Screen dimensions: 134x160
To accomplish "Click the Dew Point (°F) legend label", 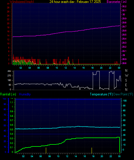I will [123, 94].
